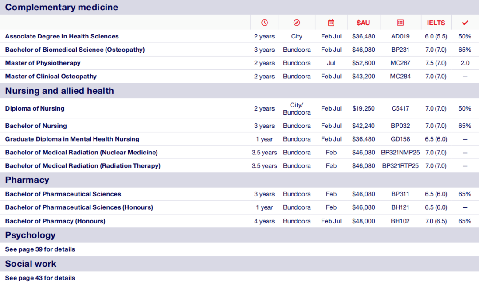
Task: Click the $48,000 Pharmacy Honours fee
Action: coord(364,221)
